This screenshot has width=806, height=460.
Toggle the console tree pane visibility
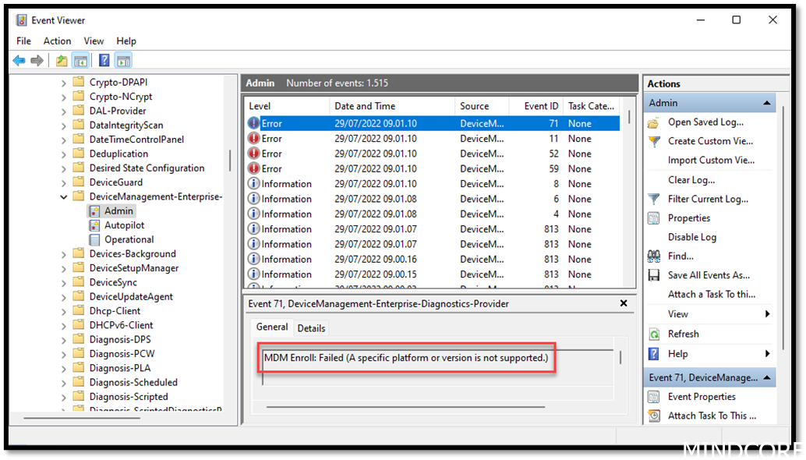pyautogui.click(x=80, y=60)
